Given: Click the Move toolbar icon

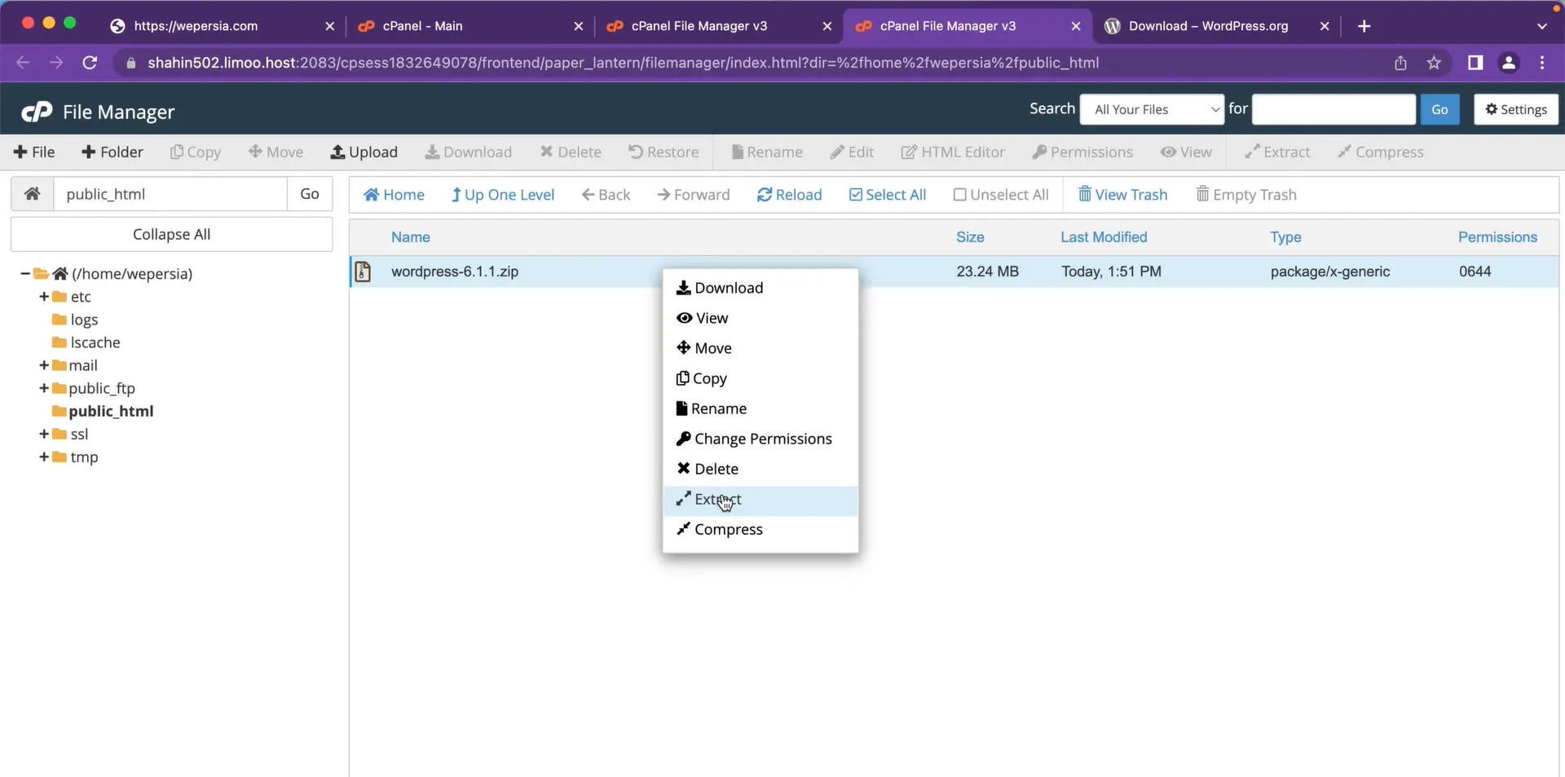Looking at the screenshot, I should point(276,152).
